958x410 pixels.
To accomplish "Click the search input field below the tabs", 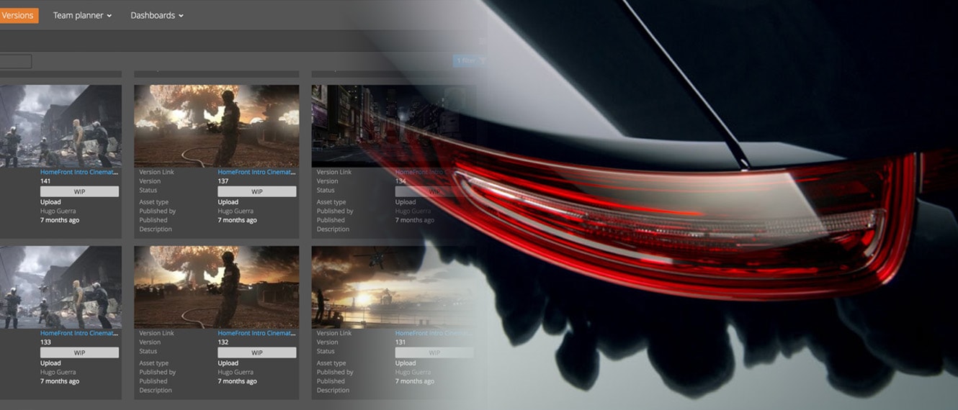I will click(15, 62).
